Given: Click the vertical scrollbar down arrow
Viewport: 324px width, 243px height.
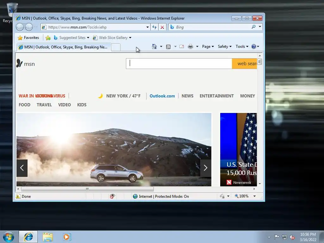Looking at the screenshot, I should [260, 184].
